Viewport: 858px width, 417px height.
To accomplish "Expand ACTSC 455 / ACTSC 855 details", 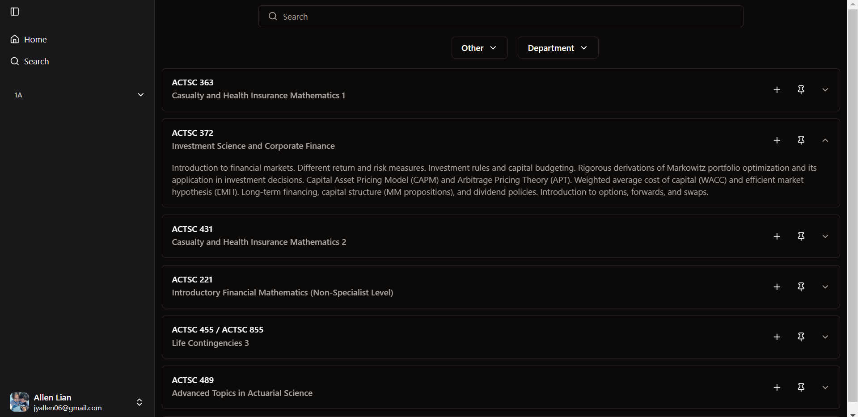I will click(825, 337).
